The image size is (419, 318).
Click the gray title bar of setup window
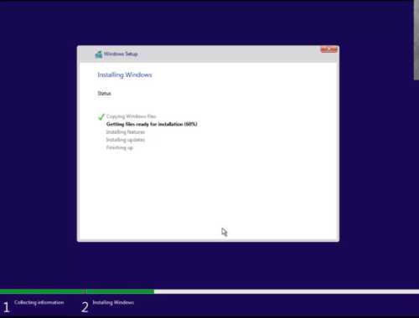208,54
